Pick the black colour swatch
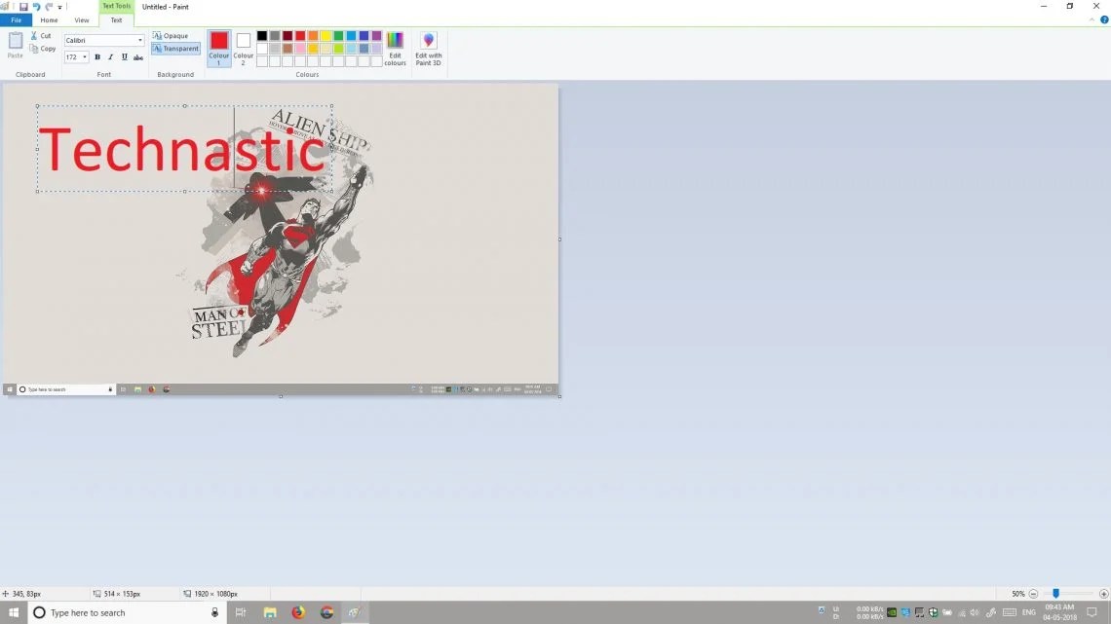The width and height of the screenshot is (1111, 624). (x=262, y=36)
